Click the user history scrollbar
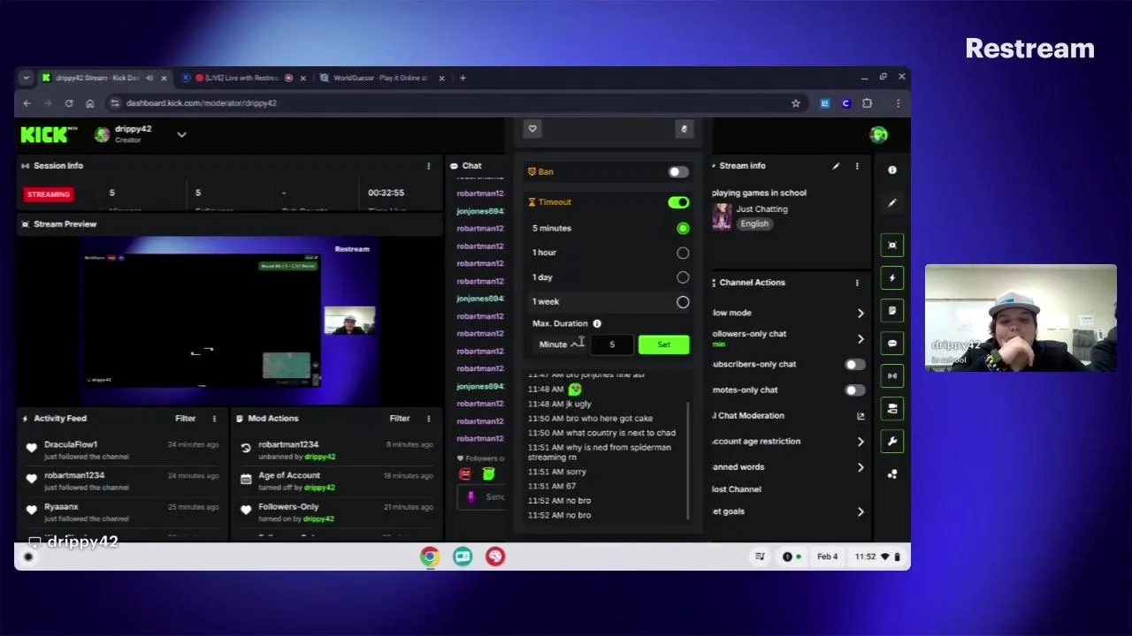This screenshot has width=1132, height=636. pos(689,459)
